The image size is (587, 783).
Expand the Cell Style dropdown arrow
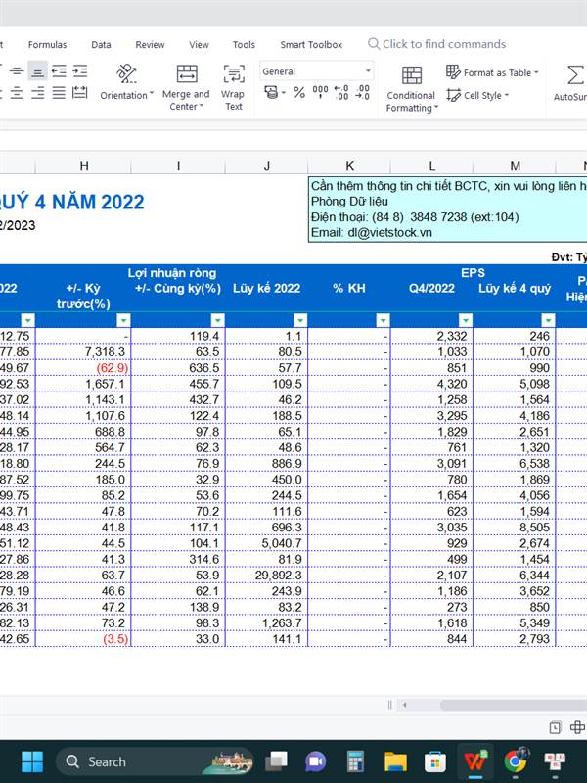coord(506,95)
